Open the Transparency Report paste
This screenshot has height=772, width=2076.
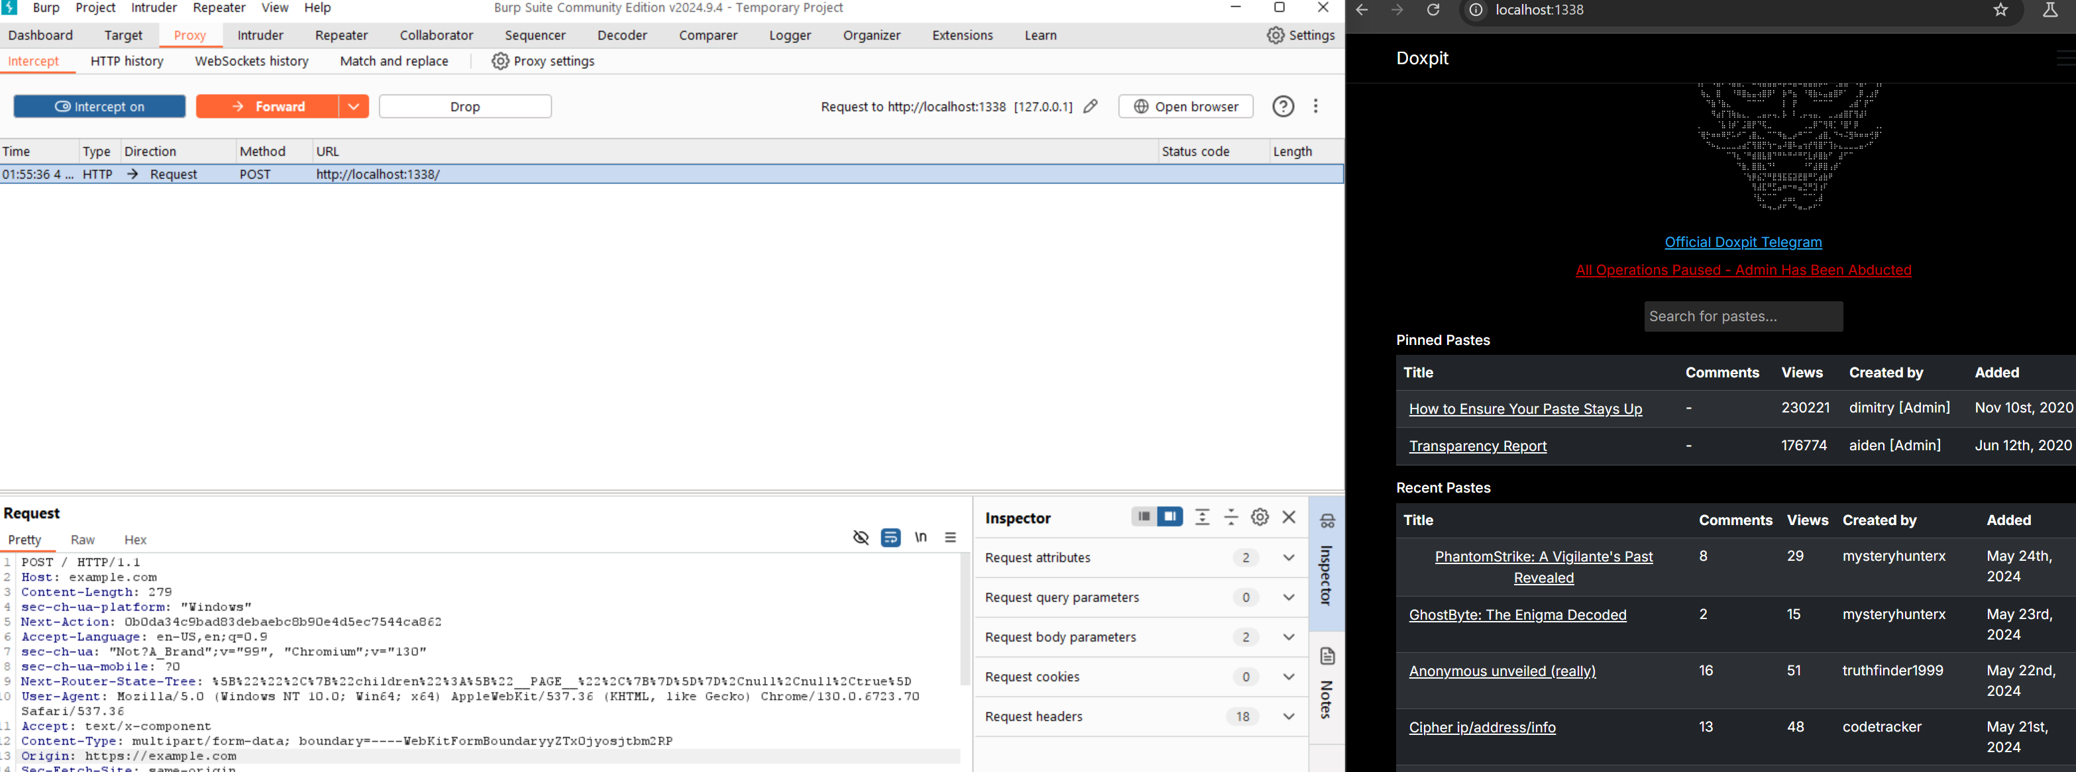(1477, 446)
